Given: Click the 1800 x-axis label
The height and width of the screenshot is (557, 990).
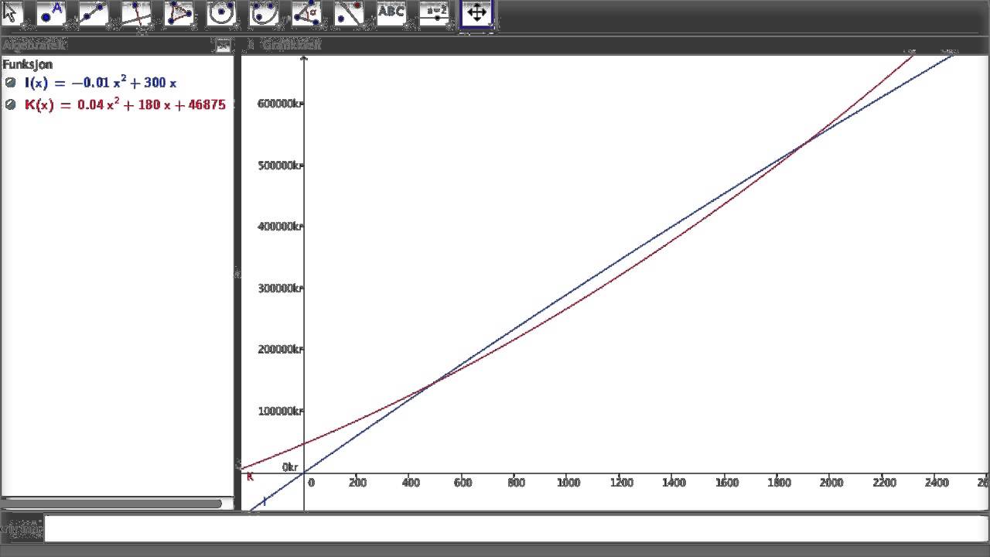Looking at the screenshot, I should pos(779,483).
